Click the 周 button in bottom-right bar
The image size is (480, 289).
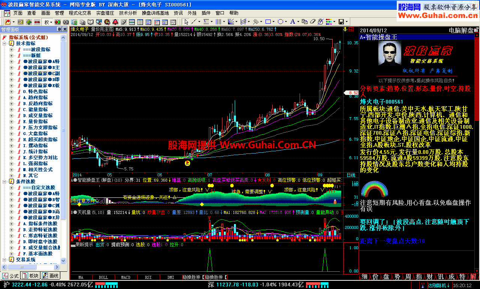pyautogui.click(x=408, y=277)
